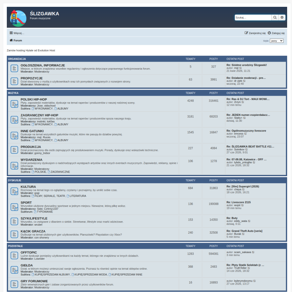The image size is (292, 292).
Task: Open KUPIĘ/SPRZEDAM MODA subforum
Action: [x=91, y=274]
